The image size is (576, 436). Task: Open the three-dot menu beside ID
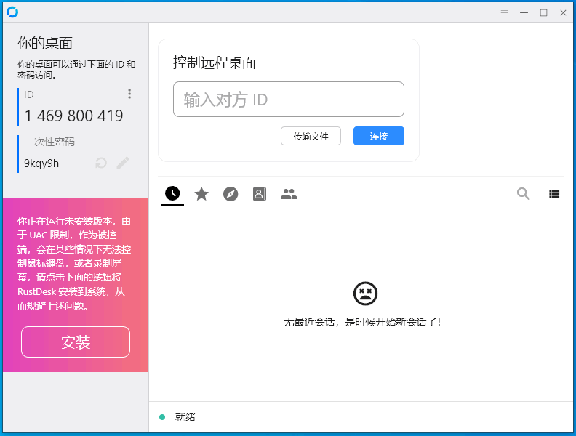point(129,94)
